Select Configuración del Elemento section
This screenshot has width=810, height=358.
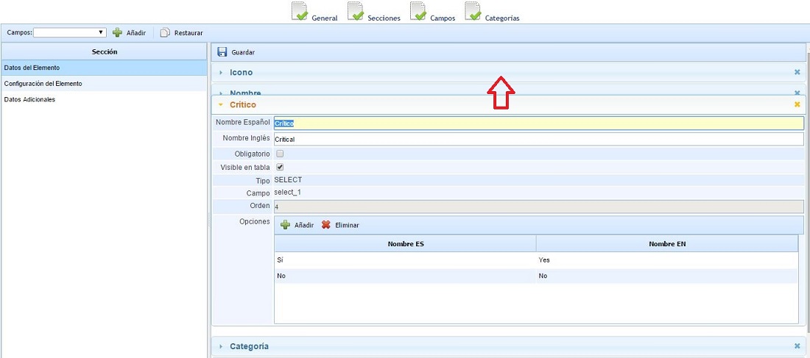click(43, 84)
